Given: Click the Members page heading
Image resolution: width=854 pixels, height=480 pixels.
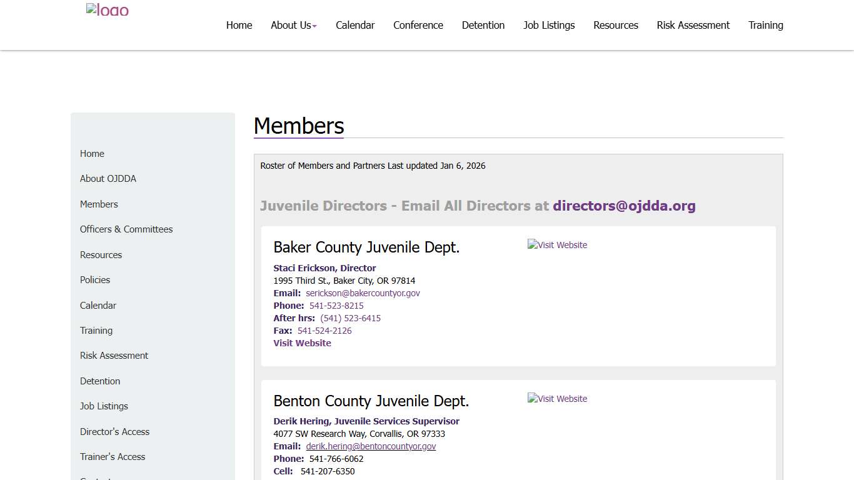Looking at the screenshot, I should click(x=298, y=126).
